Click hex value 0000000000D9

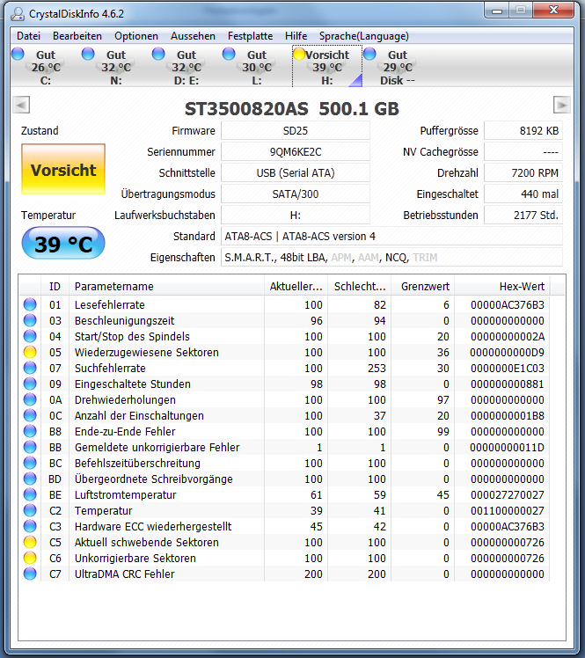point(507,353)
